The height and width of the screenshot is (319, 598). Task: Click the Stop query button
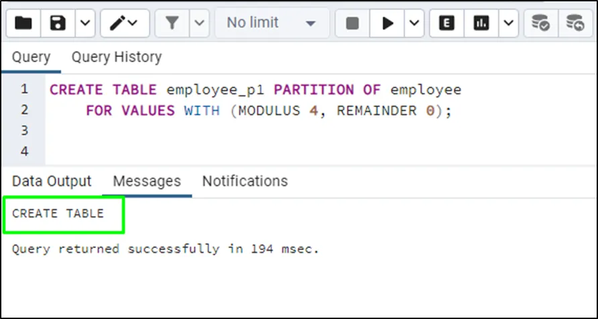click(353, 23)
